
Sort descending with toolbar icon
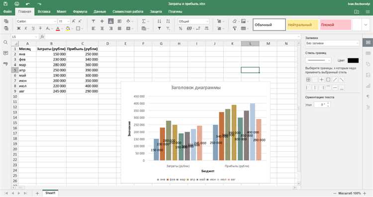pos(168,21)
